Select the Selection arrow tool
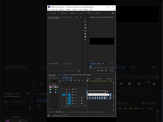This screenshot has height=122, width=163. pos(85,19)
